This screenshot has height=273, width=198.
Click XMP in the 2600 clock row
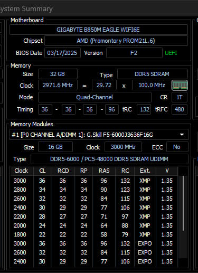145,199
